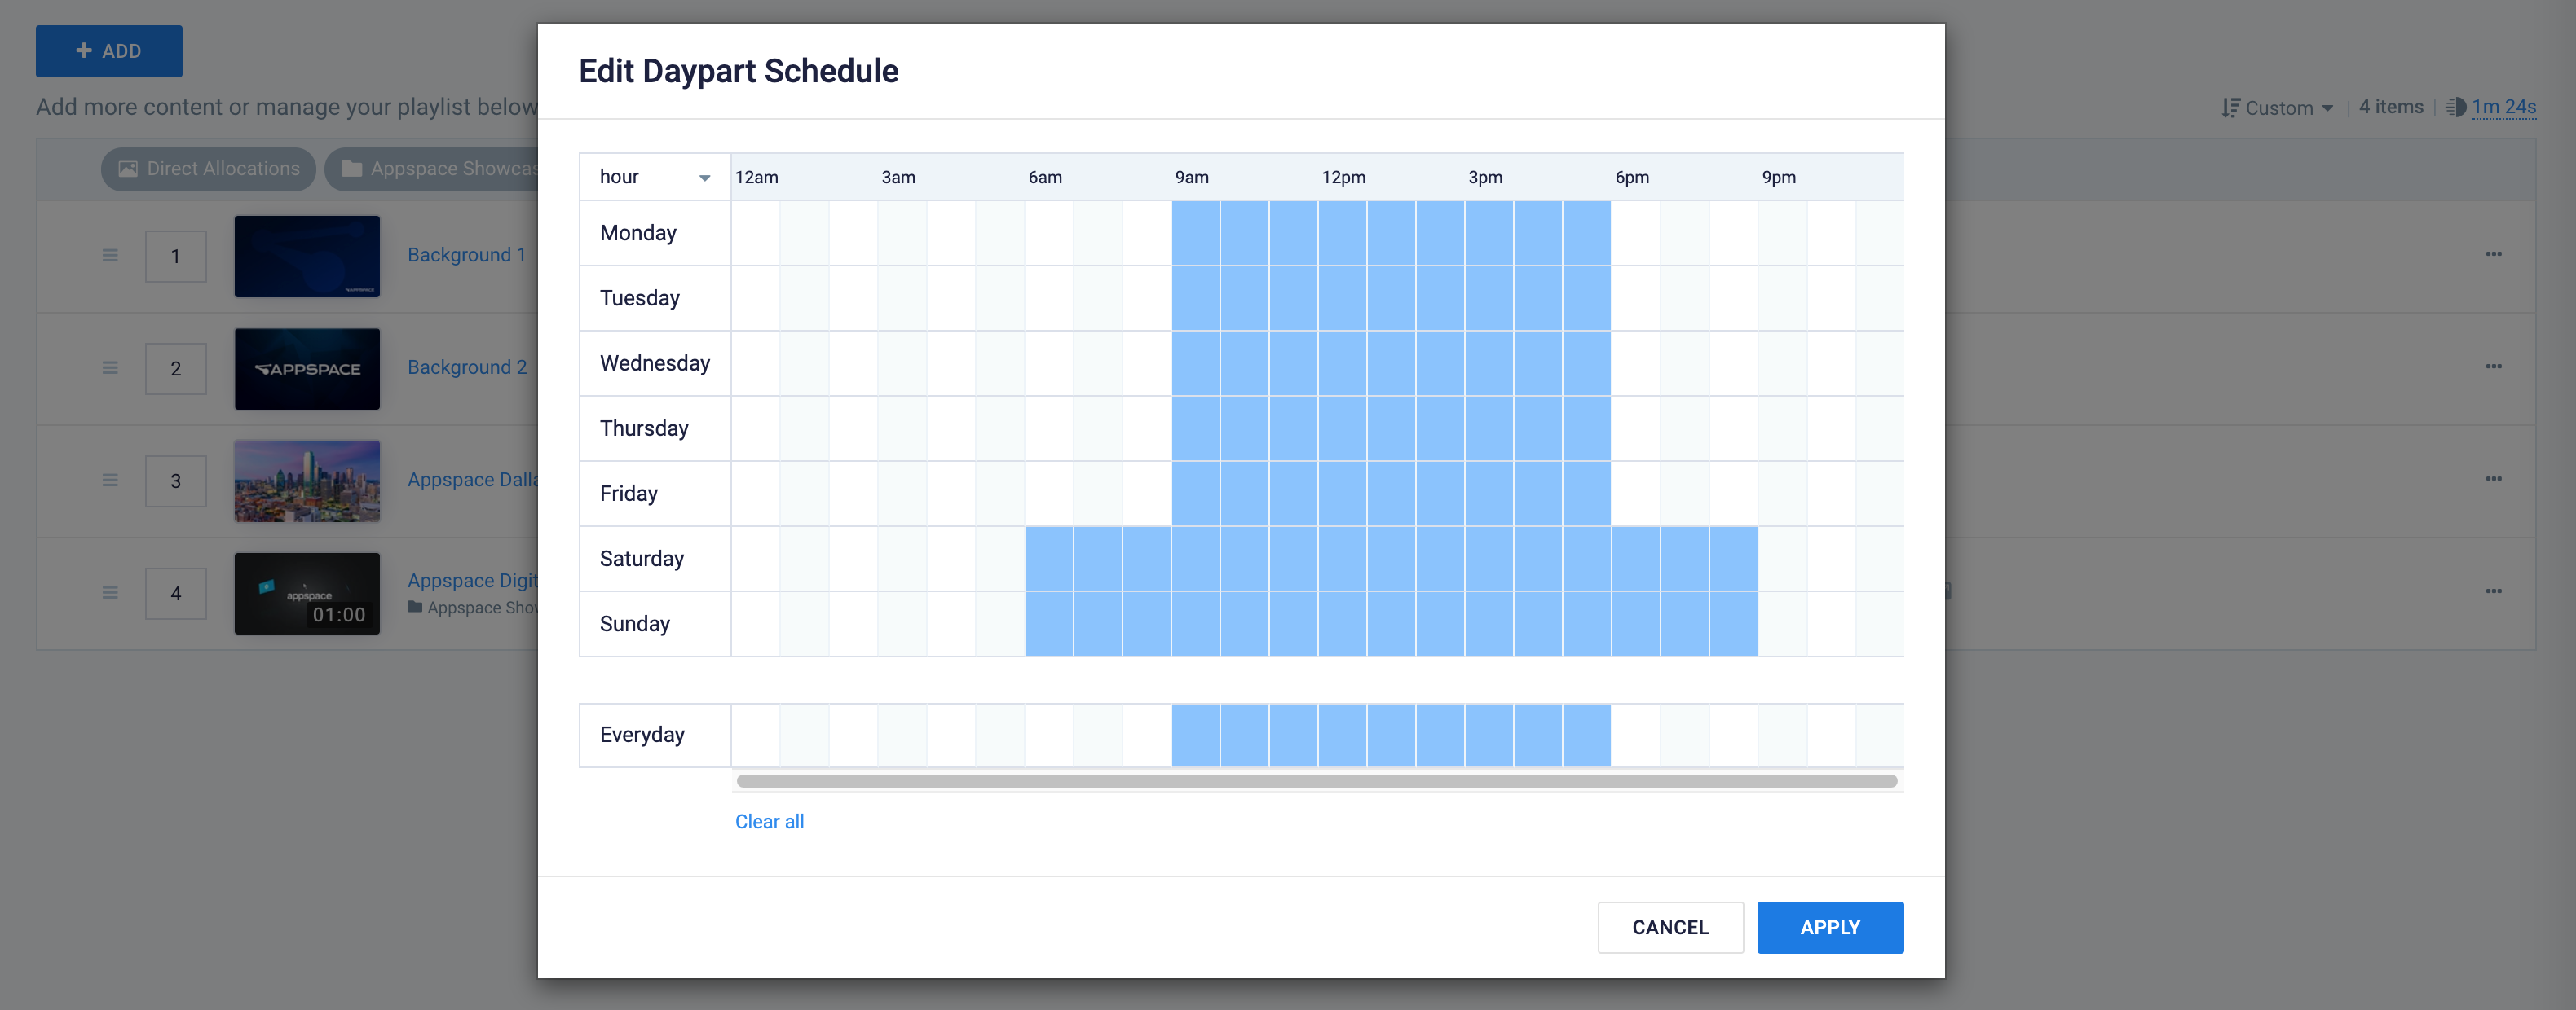Open more options ellipsis for Background 1 row
The height and width of the screenshot is (1010, 2576).
coord(2493,254)
